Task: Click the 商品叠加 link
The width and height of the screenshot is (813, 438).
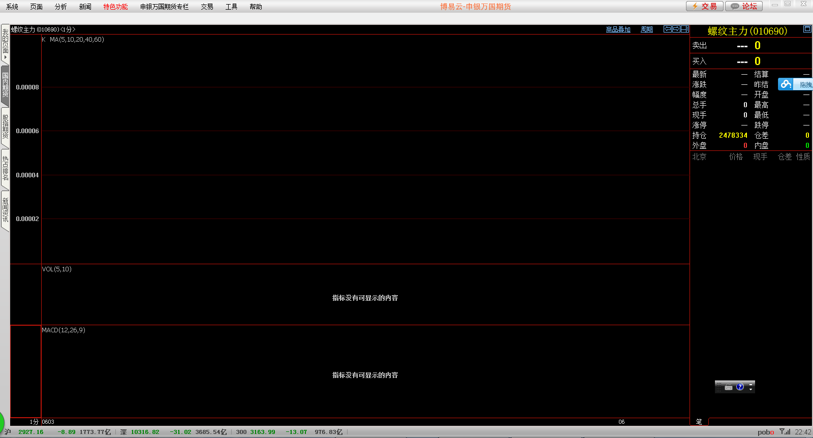Action: click(x=618, y=29)
